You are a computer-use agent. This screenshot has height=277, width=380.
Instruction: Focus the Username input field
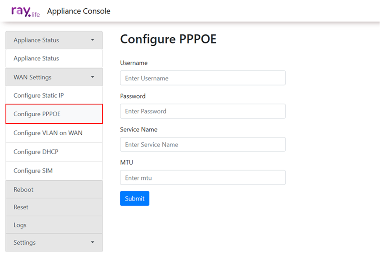[x=202, y=78]
